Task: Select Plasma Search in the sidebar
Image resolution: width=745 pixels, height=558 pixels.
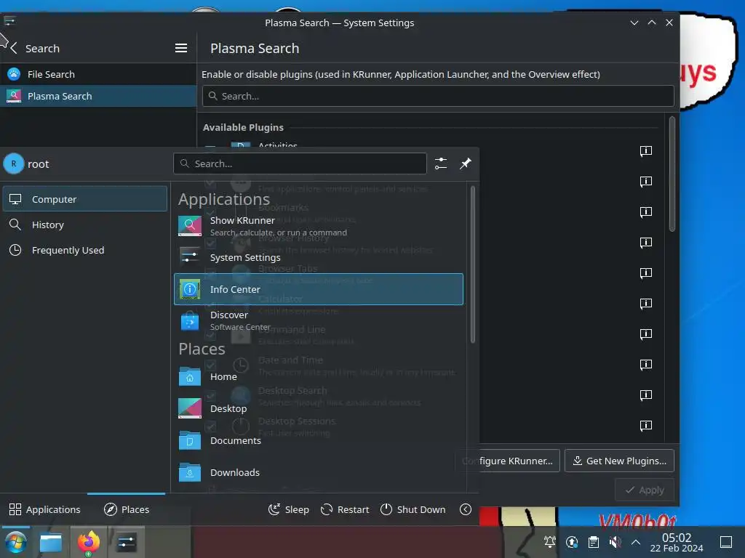Action: pos(98,96)
